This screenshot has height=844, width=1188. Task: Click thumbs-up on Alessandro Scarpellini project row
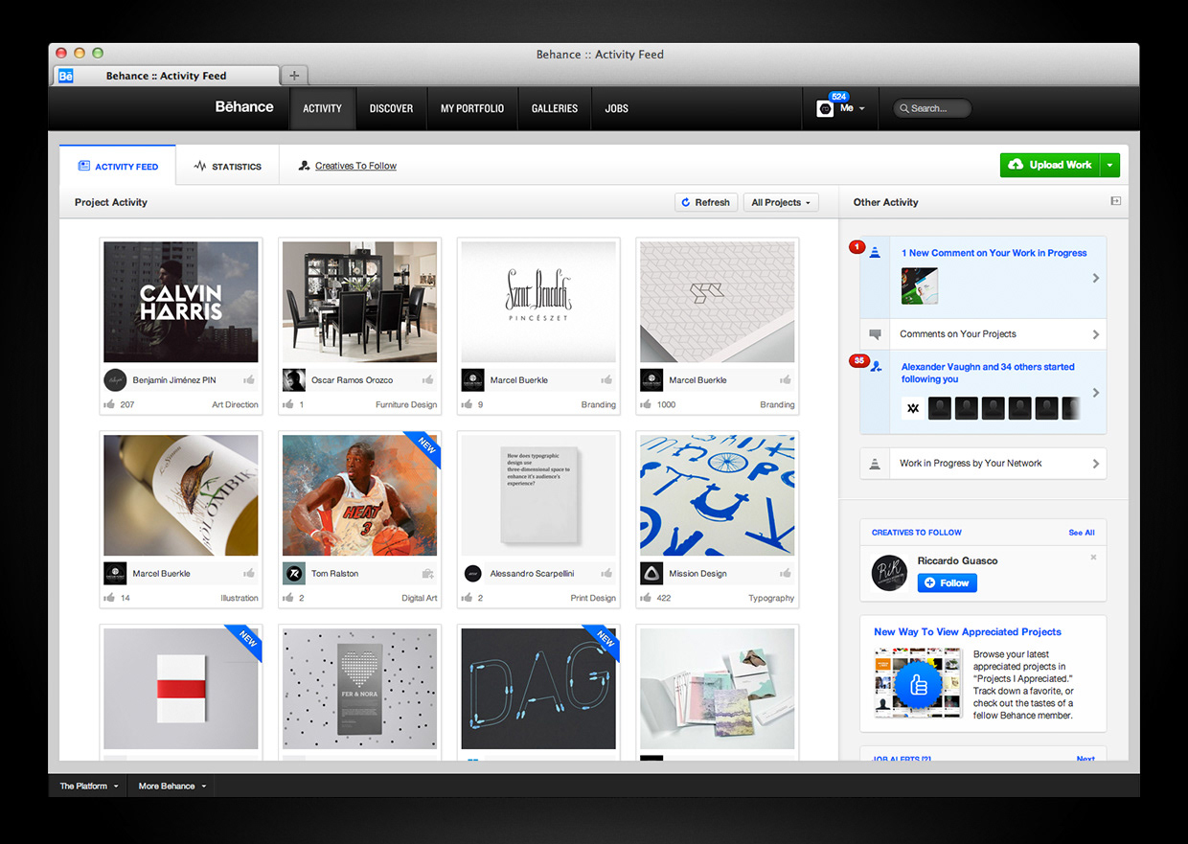click(606, 574)
